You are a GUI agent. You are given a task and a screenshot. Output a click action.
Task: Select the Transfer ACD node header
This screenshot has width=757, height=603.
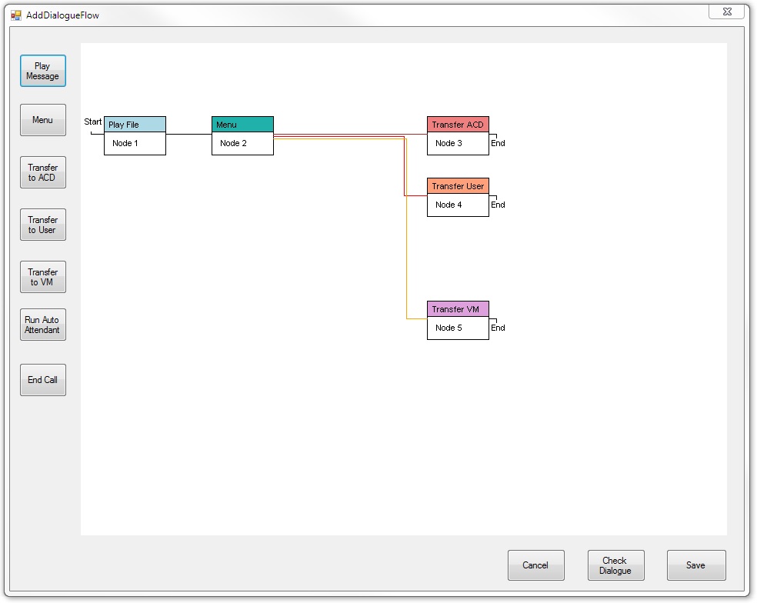point(458,125)
